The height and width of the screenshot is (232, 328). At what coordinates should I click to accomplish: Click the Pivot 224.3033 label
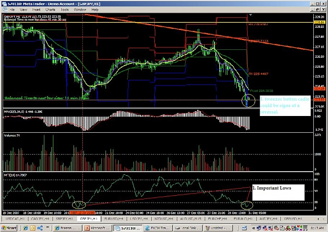click(261, 91)
